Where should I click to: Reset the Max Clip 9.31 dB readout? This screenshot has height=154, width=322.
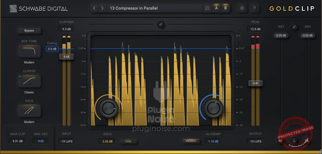tap(17, 141)
